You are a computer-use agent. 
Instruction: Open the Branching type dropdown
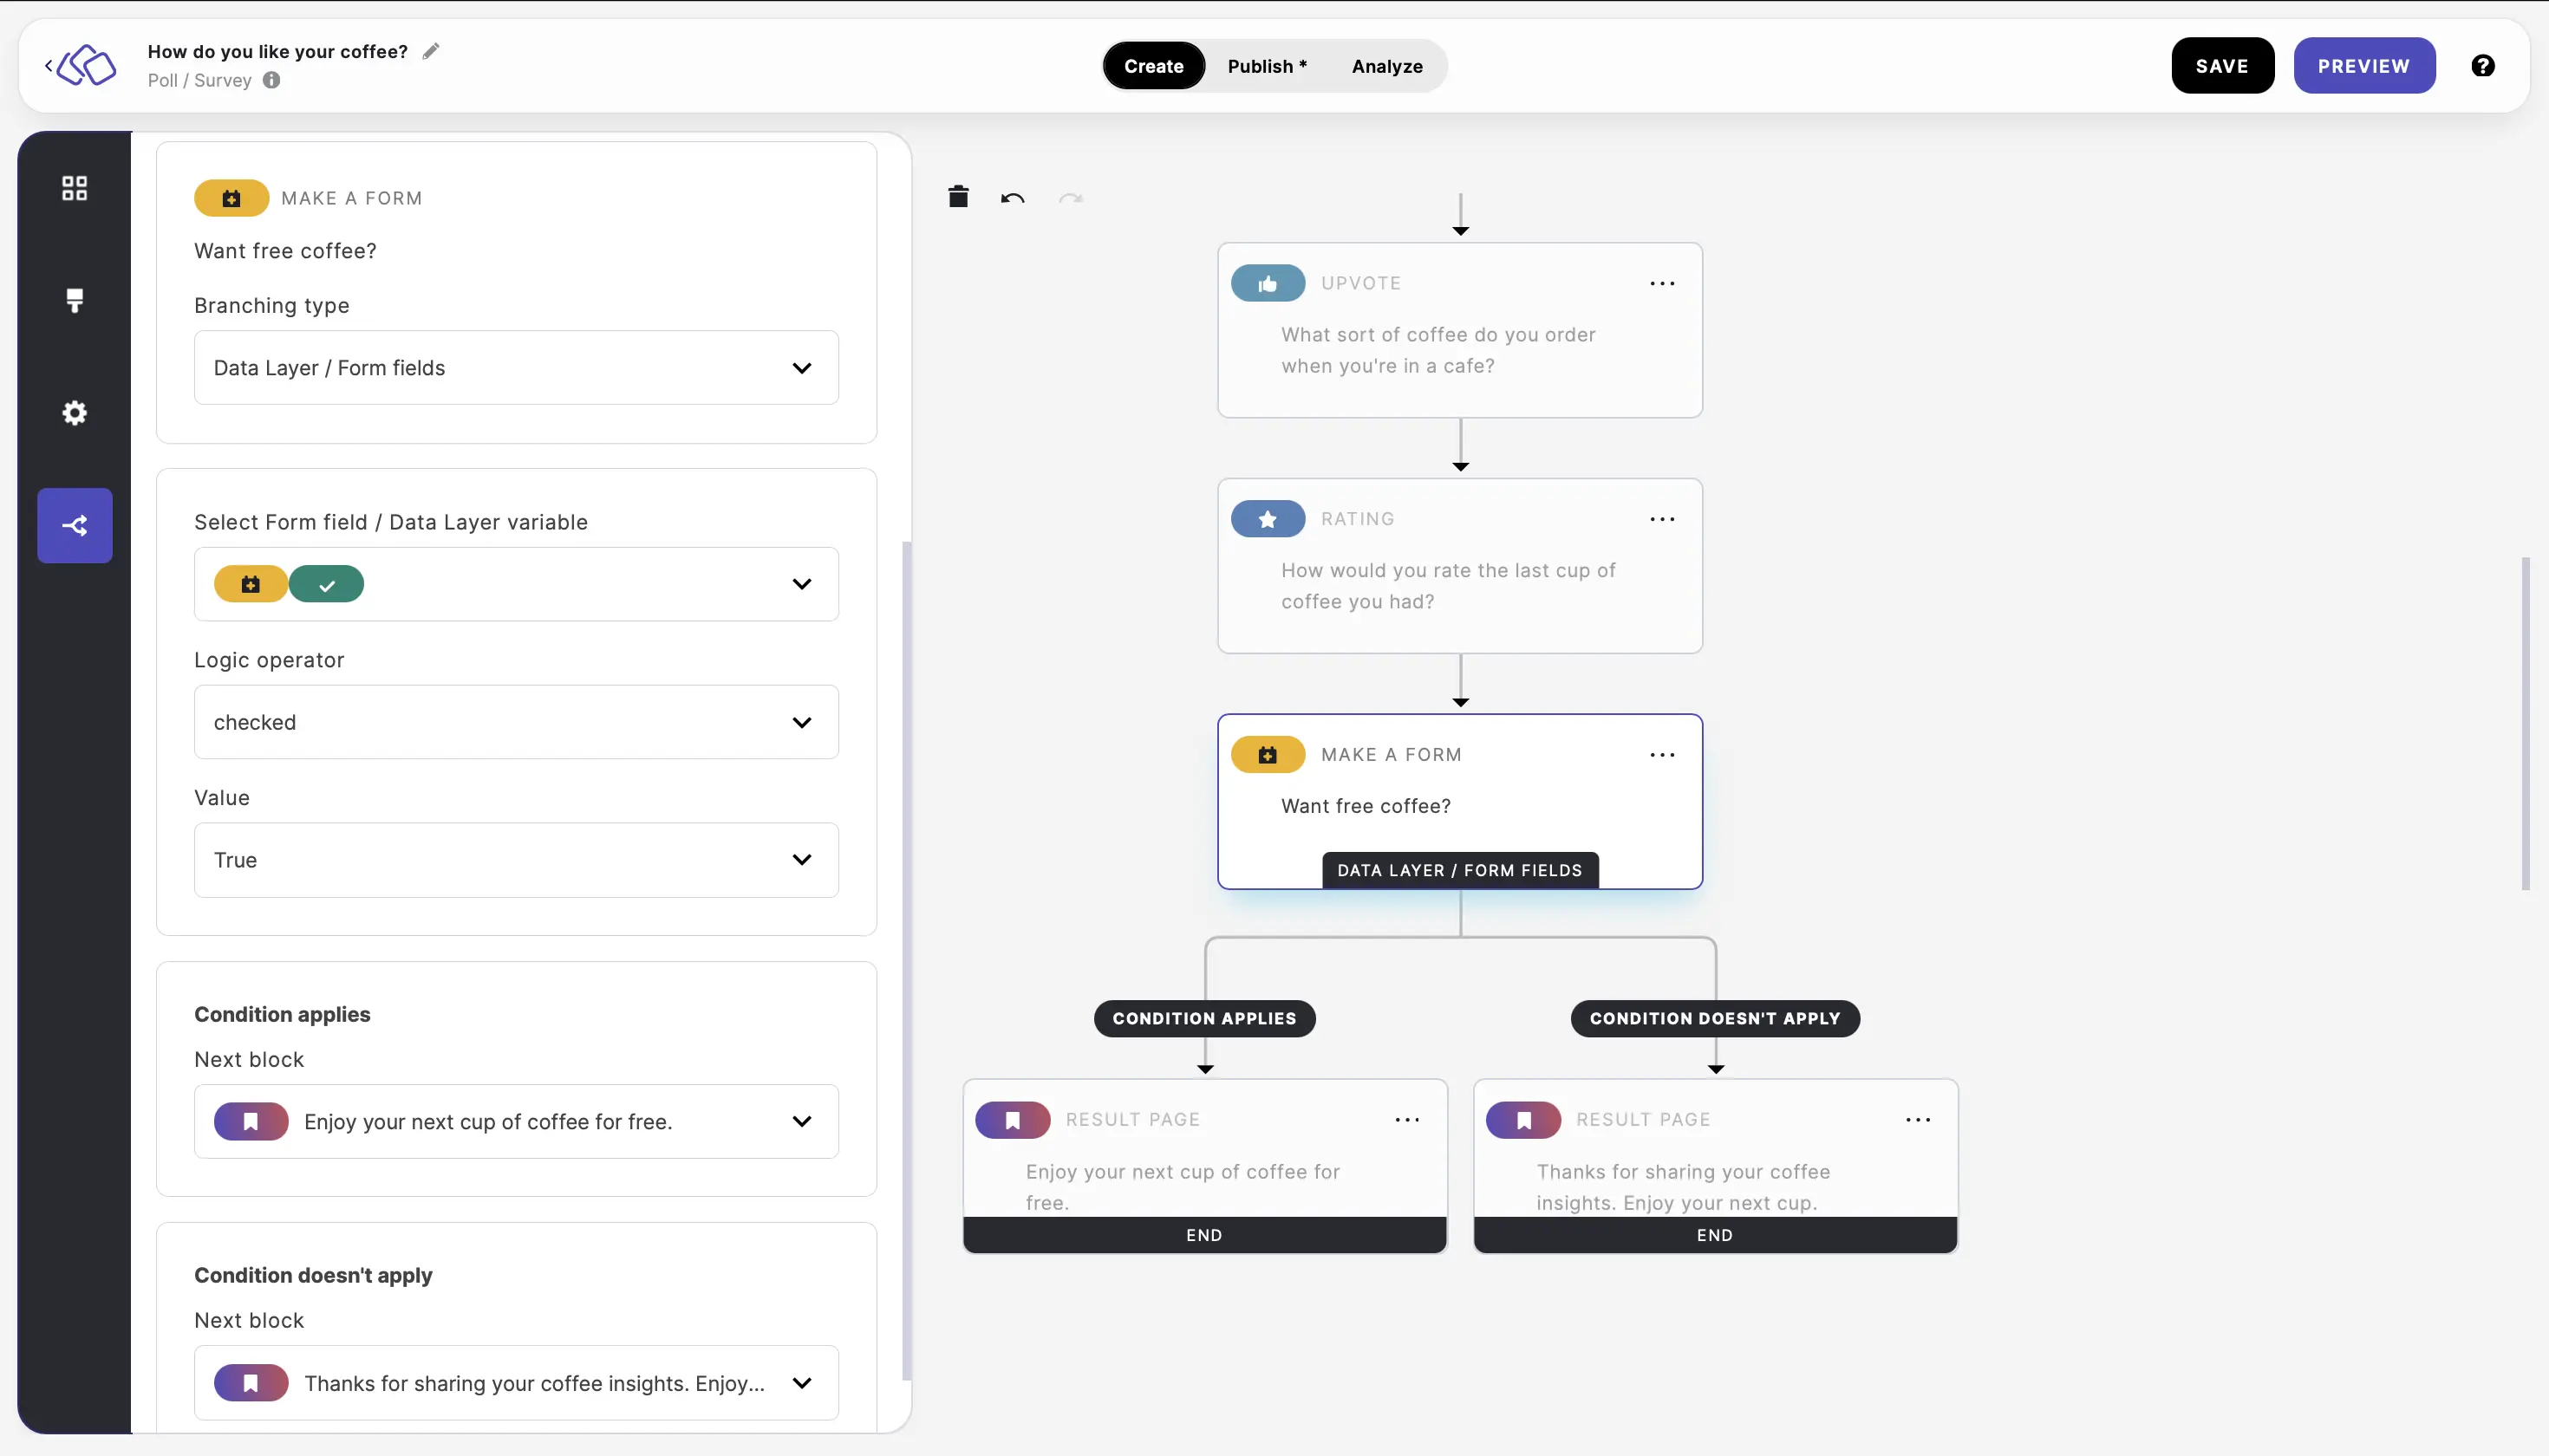tap(516, 368)
